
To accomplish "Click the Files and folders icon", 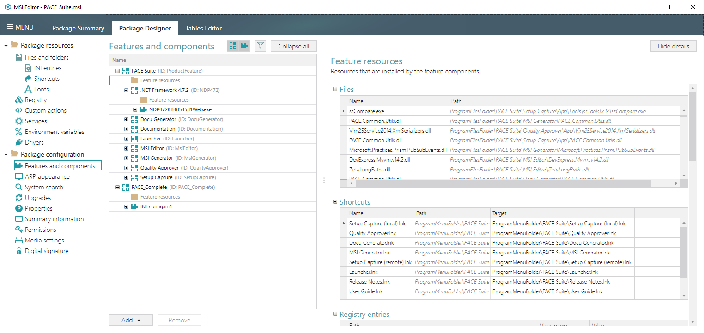I will tap(19, 57).
